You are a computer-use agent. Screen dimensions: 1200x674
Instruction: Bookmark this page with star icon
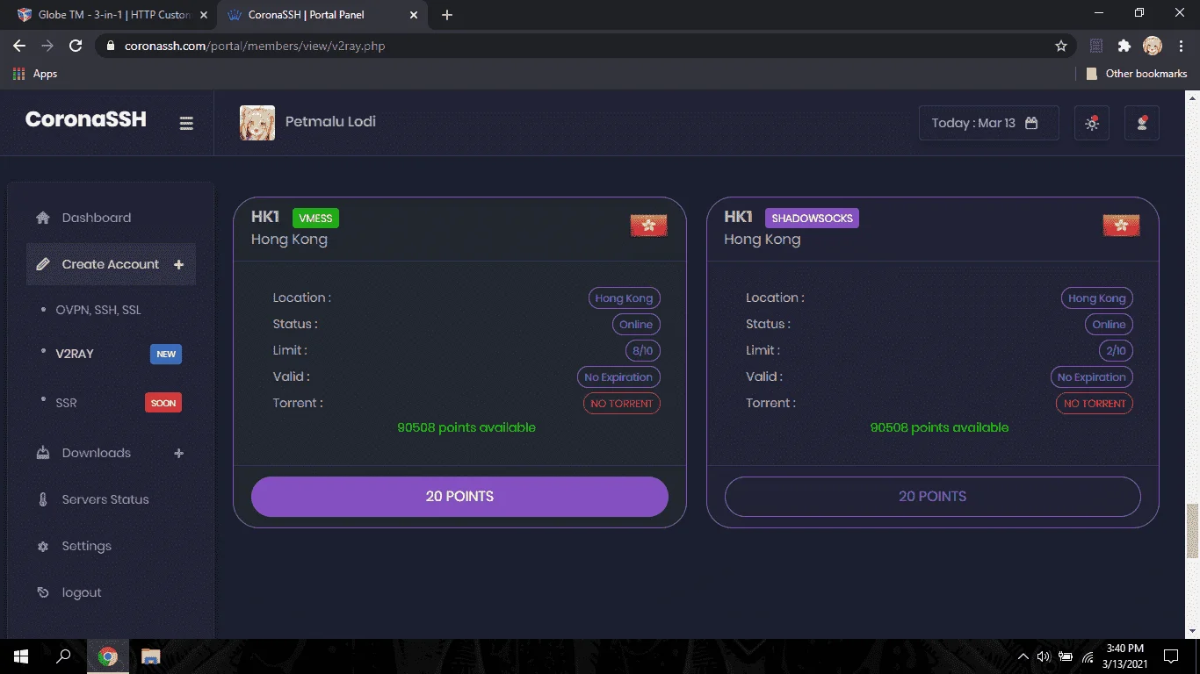tap(1061, 46)
